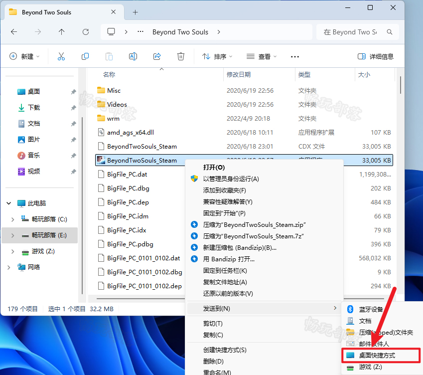Unpin Downloads (下载) via its pin icon
The height and width of the screenshot is (375, 423).
tap(73, 108)
